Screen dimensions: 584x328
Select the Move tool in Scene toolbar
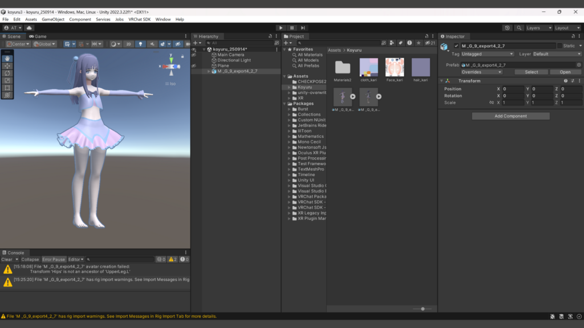tap(7, 65)
